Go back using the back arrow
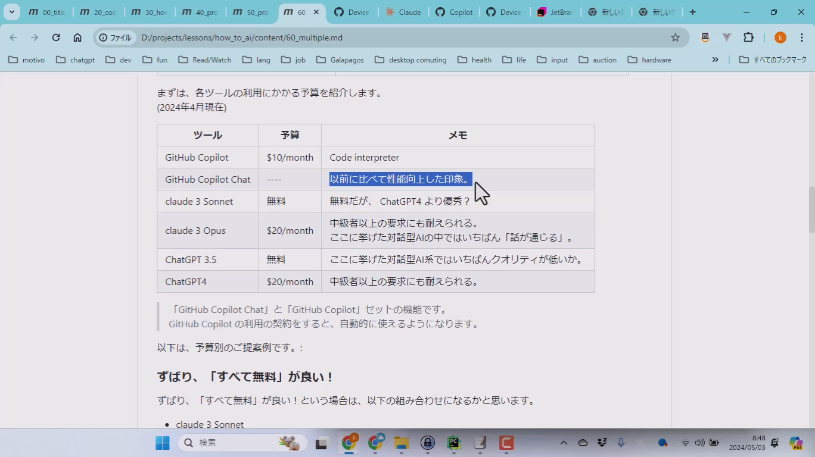Image resolution: width=815 pixels, height=457 pixels. click(x=14, y=37)
